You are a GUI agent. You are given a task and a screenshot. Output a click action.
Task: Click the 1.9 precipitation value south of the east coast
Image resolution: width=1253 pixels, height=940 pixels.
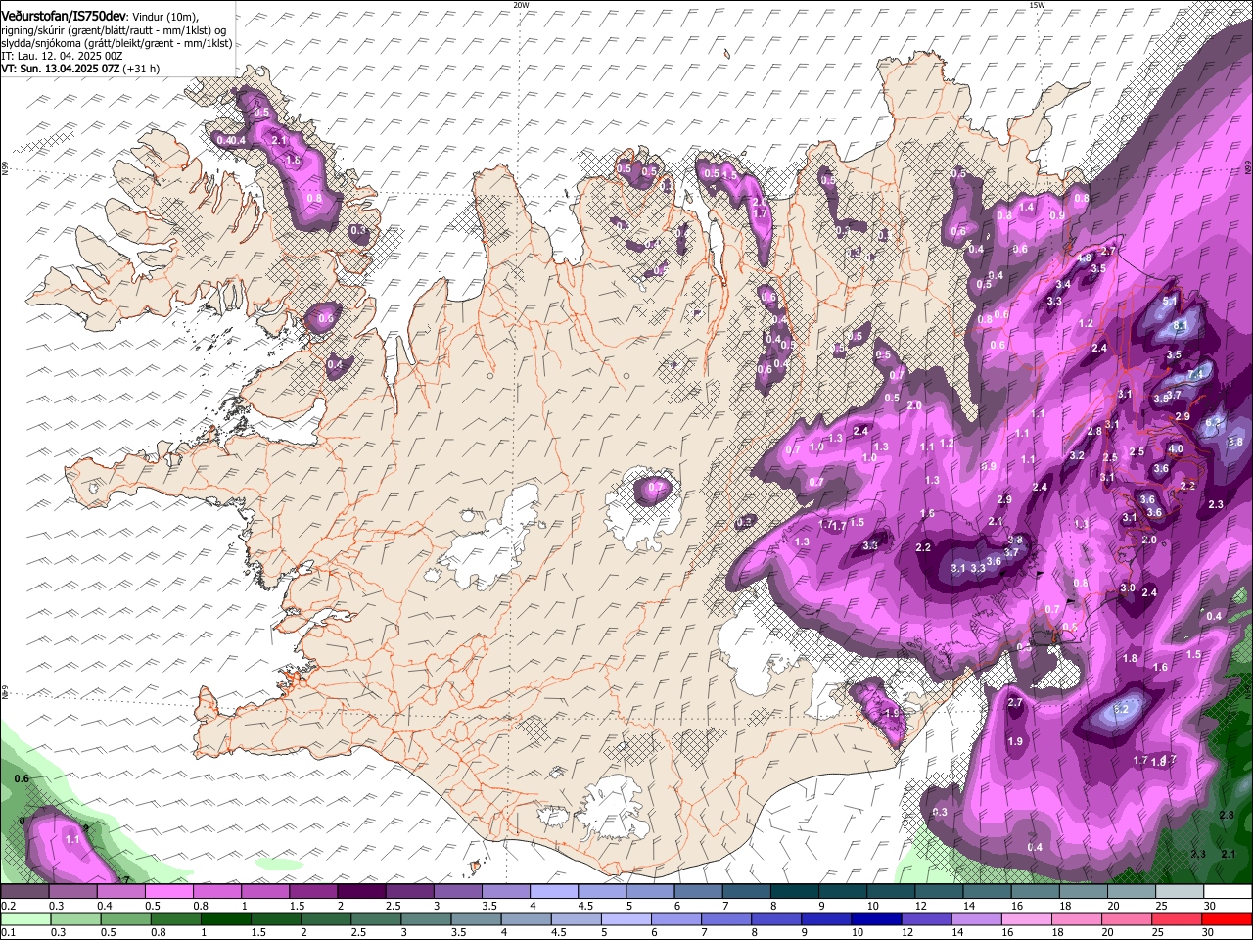1015,741
